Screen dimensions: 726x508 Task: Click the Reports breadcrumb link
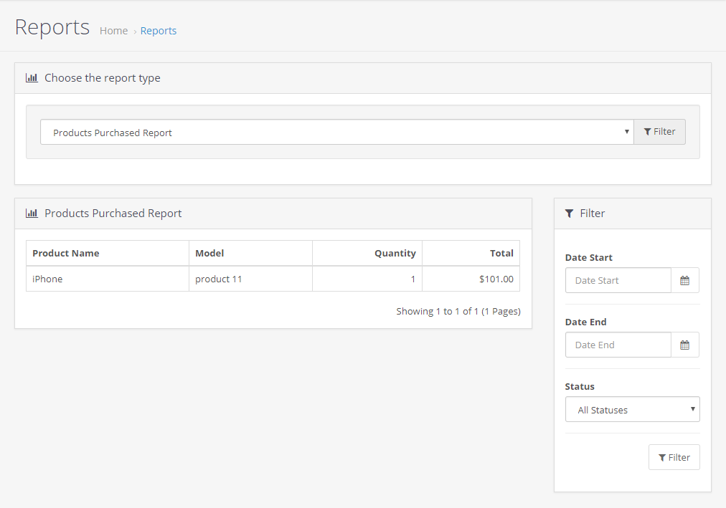point(159,31)
